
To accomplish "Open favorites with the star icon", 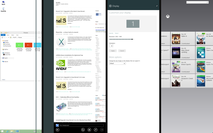I will click(x=89, y=130).
